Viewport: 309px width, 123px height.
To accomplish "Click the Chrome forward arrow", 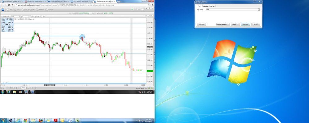I will coord(6,5).
